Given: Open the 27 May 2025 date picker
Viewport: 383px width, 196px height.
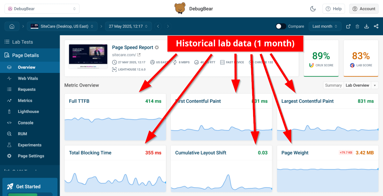Looking at the screenshot, I should pos(128,26).
